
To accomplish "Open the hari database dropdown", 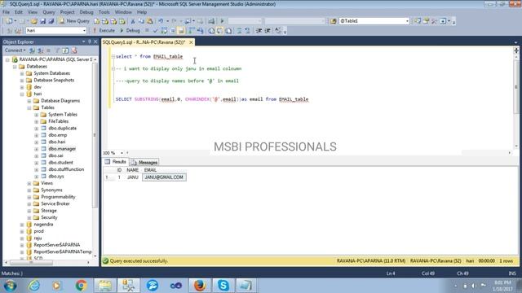I will [x=84, y=31].
